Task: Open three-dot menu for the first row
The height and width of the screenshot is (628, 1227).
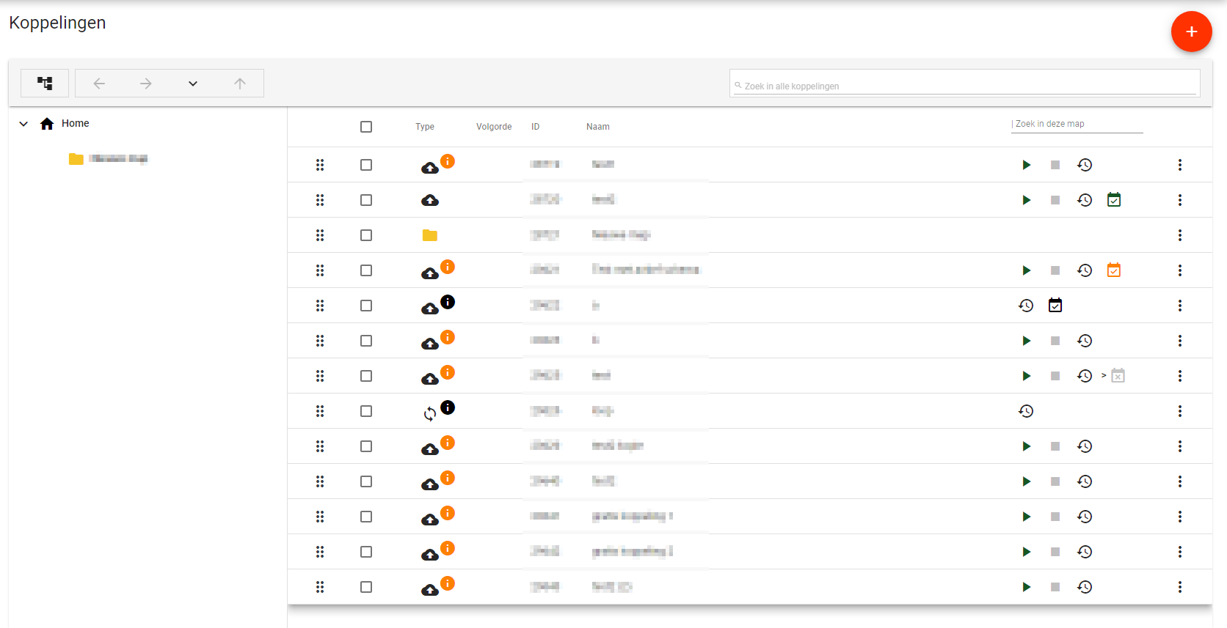Action: pyautogui.click(x=1180, y=165)
